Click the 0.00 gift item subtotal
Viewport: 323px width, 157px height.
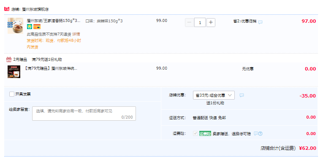point(310,69)
